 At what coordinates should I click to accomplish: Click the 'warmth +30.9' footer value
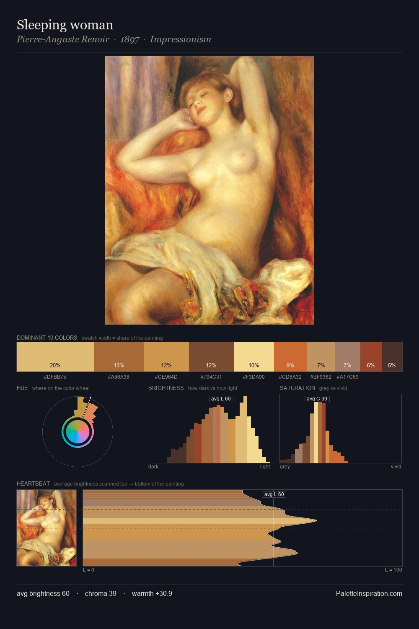pos(152,593)
